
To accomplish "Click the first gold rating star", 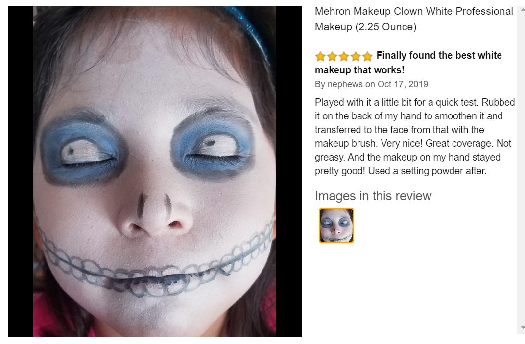I will pyautogui.click(x=320, y=56).
